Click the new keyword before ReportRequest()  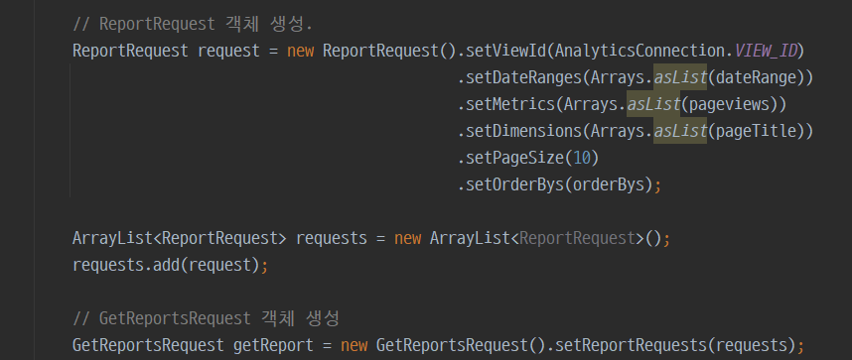tap(301, 51)
